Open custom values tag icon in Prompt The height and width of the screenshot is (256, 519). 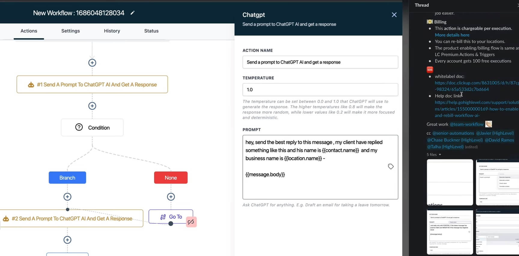click(391, 166)
